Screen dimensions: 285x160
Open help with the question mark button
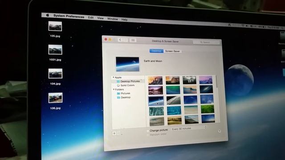click(220, 131)
